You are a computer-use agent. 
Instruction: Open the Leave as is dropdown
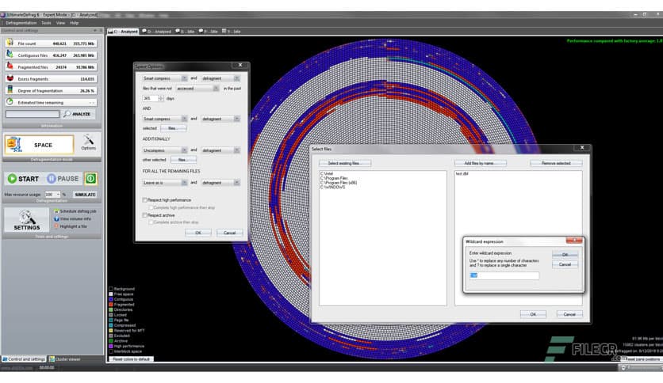click(164, 183)
